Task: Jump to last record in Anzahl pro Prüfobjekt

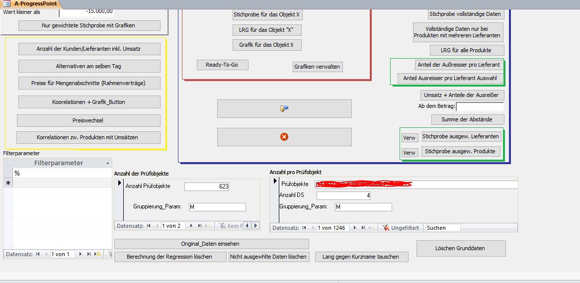Action: 363,228
